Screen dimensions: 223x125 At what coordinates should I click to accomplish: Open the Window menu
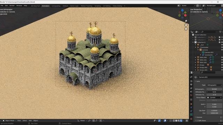(x=19, y=6)
